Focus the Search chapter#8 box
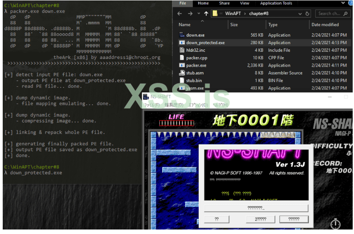 (333, 13)
